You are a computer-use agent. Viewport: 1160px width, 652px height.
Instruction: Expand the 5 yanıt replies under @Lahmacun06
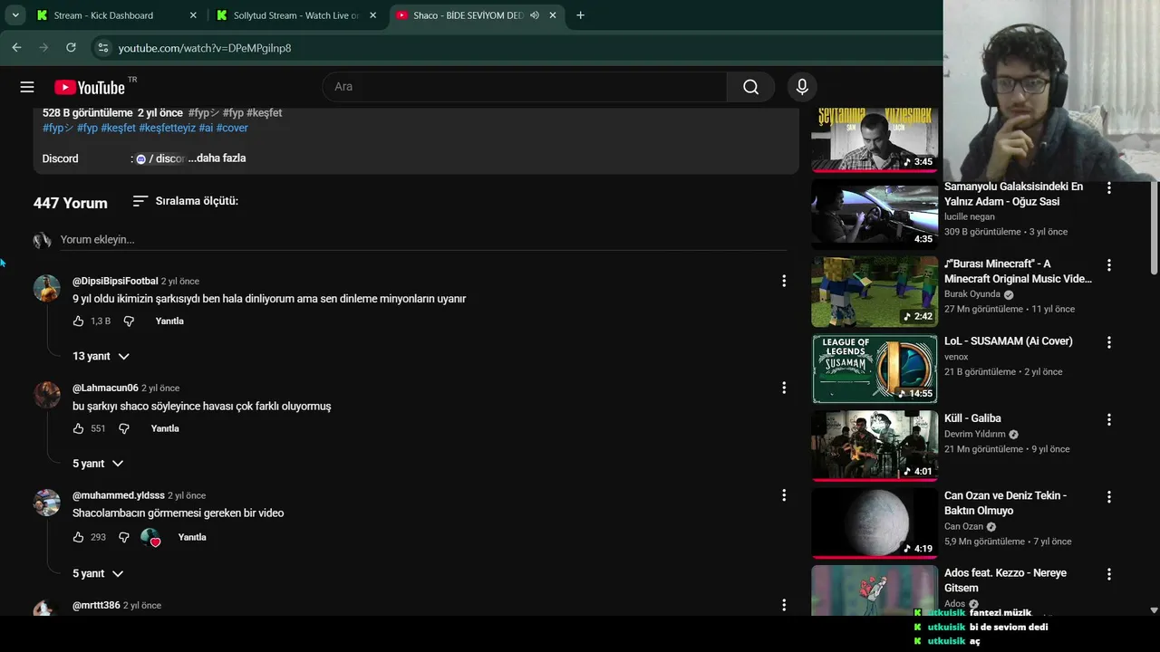point(98,464)
